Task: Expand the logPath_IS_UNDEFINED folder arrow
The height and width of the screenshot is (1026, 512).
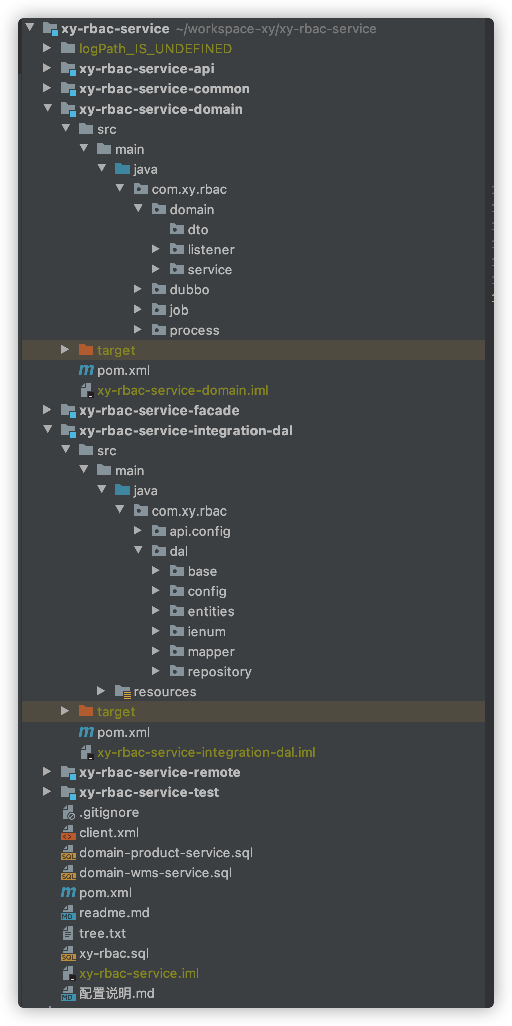Action: pyautogui.click(x=47, y=48)
